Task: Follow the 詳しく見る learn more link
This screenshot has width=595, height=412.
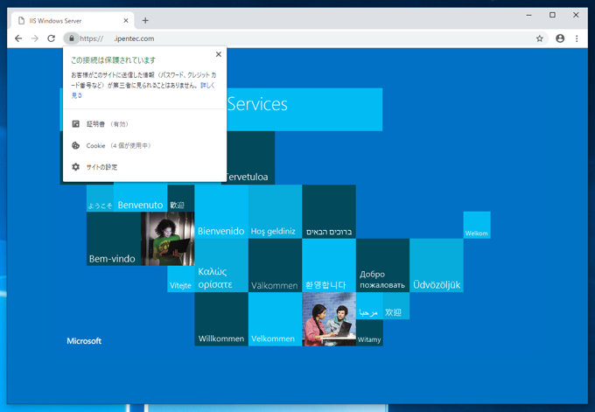Action: (x=207, y=86)
